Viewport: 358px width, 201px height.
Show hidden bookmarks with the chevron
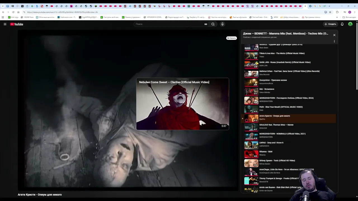(x=337, y=17)
